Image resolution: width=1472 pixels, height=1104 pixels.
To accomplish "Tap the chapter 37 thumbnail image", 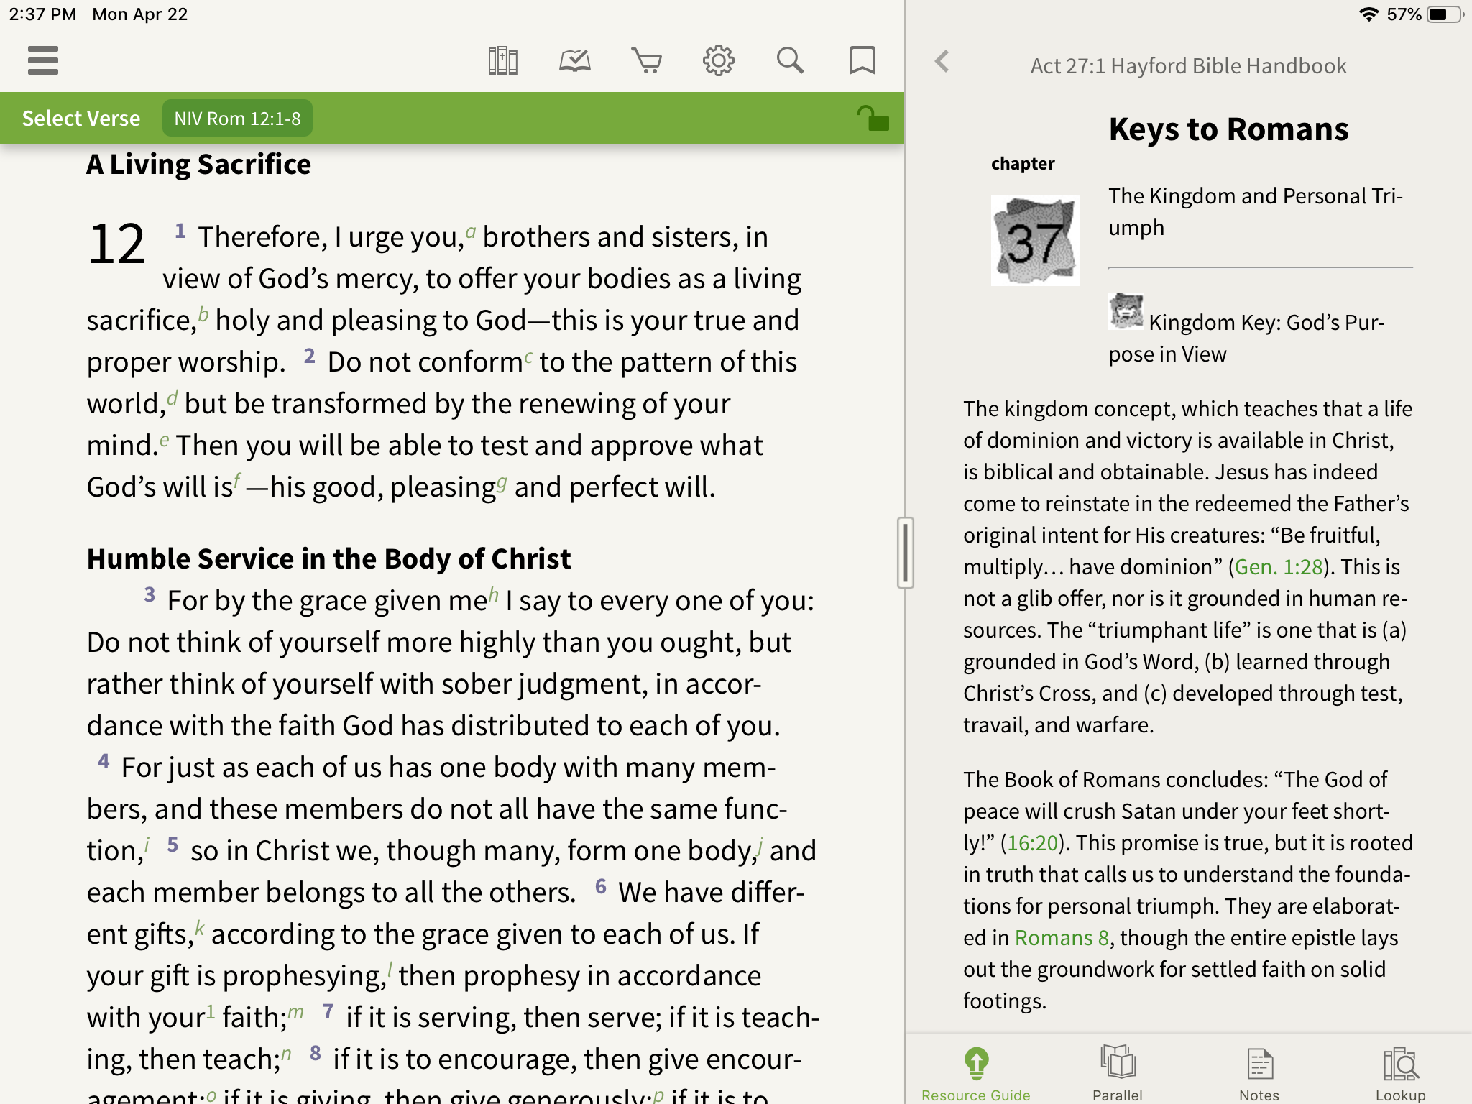I will (1035, 241).
